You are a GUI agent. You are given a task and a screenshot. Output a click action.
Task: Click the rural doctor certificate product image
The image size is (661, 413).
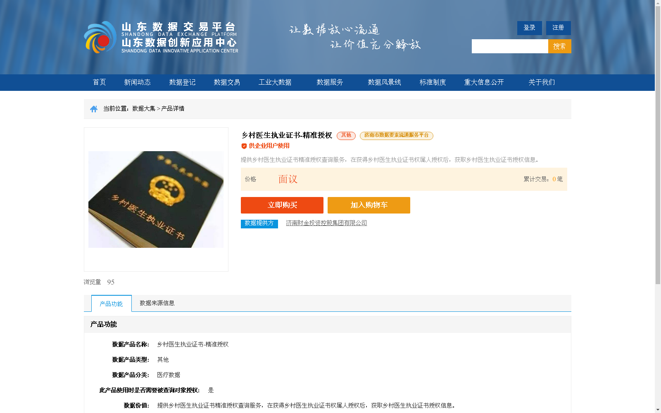click(x=156, y=199)
